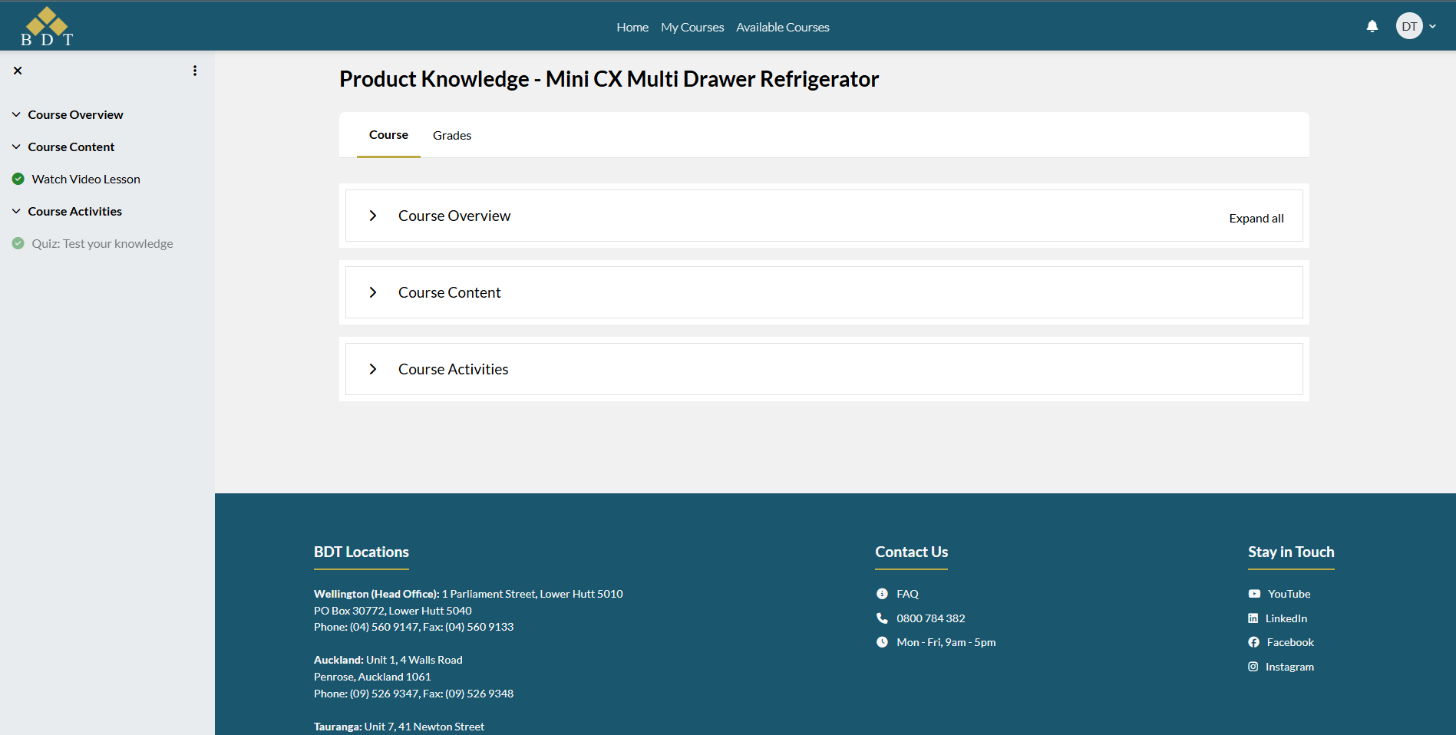This screenshot has width=1456, height=735.
Task: Open Course Activities section title
Action: 453,369
